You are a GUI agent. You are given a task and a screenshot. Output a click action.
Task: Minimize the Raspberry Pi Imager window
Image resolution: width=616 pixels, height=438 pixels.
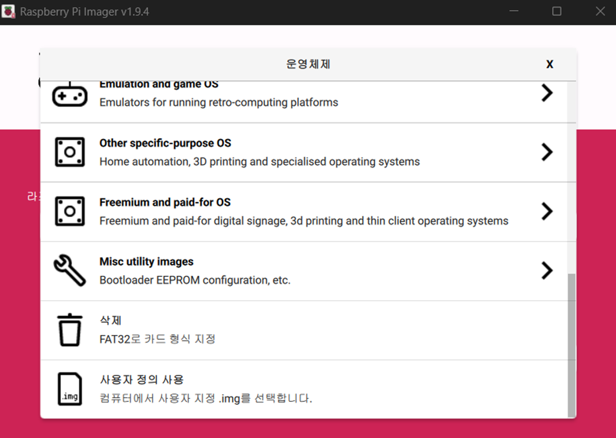coord(514,11)
